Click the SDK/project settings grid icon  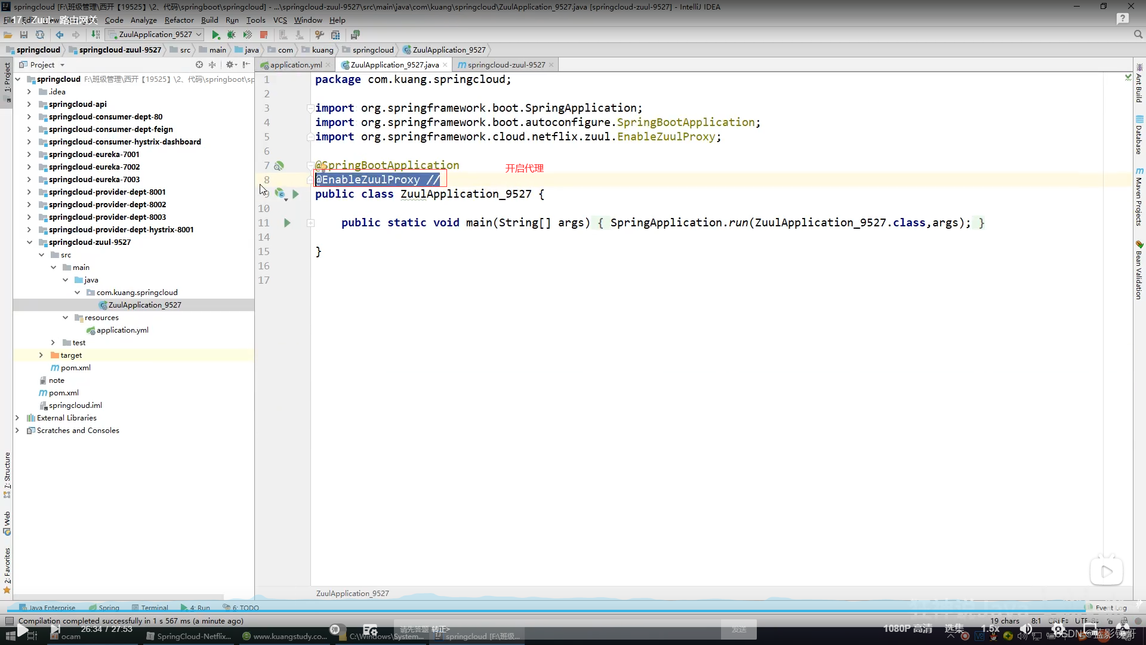[x=335, y=35]
